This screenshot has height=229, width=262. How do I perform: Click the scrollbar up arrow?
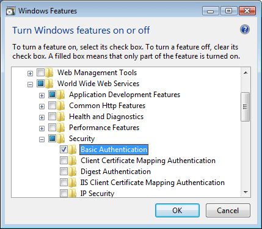pos(246,73)
